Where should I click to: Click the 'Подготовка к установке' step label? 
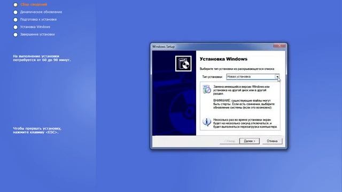(38, 19)
